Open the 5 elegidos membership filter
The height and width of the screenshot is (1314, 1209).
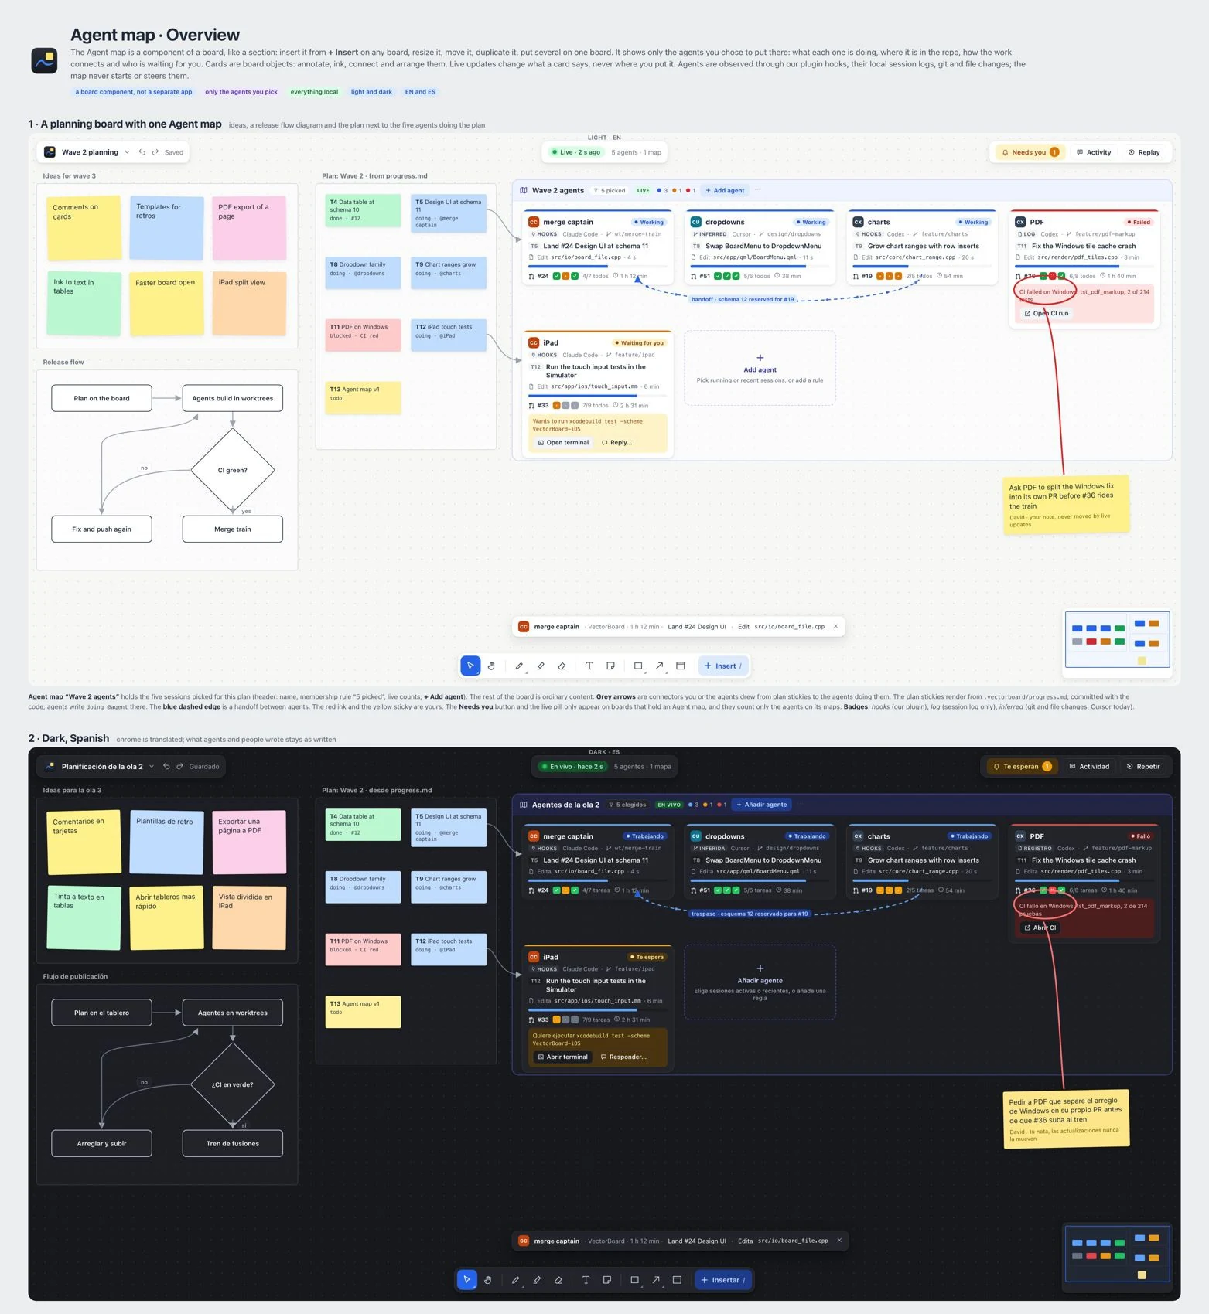(x=627, y=805)
